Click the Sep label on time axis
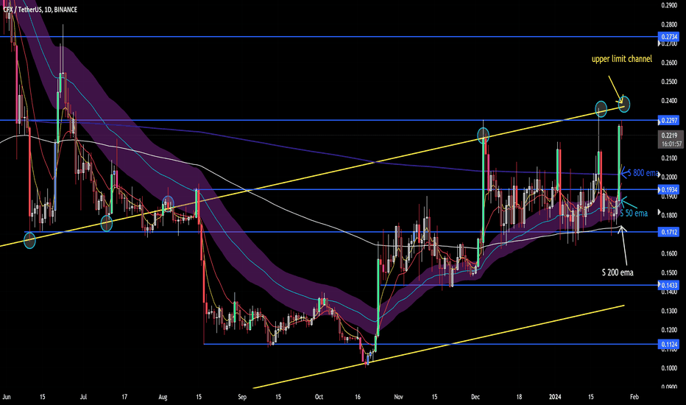This screenshot has height=405, width=686. pos(242,397)
